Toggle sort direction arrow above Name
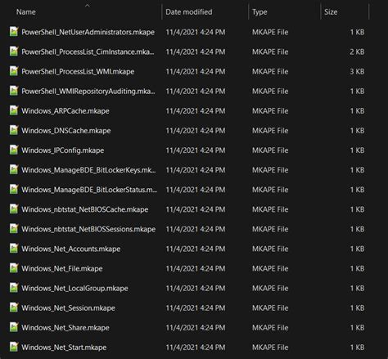 click(x=88, y=5)
